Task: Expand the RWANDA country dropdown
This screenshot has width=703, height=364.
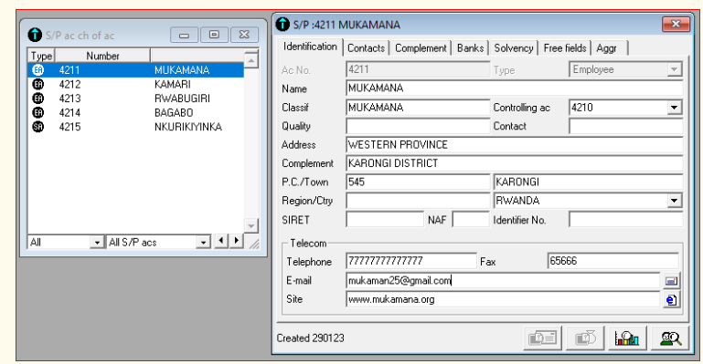Action: (x=674, y=201)
